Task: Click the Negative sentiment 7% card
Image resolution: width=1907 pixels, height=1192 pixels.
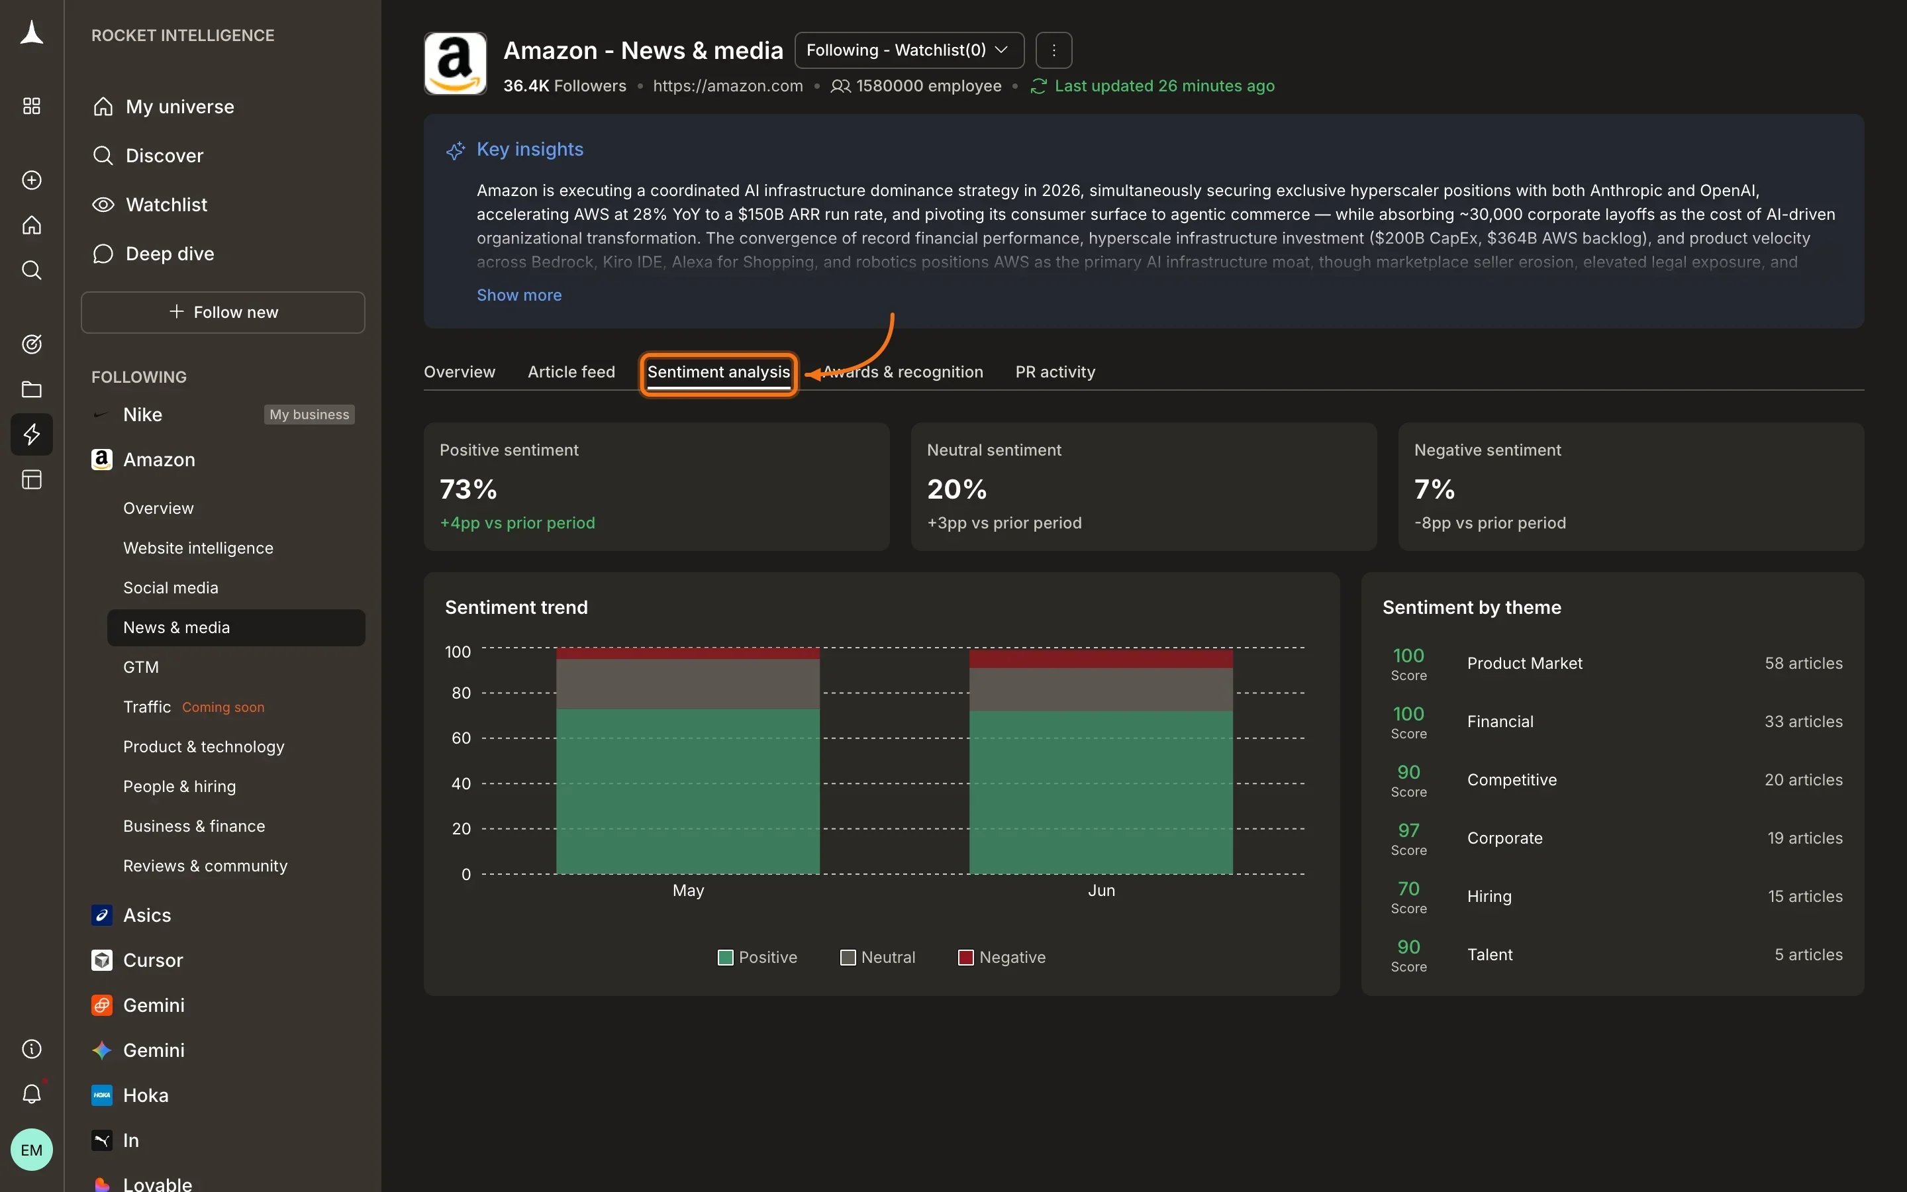Action: [1630, 487]
